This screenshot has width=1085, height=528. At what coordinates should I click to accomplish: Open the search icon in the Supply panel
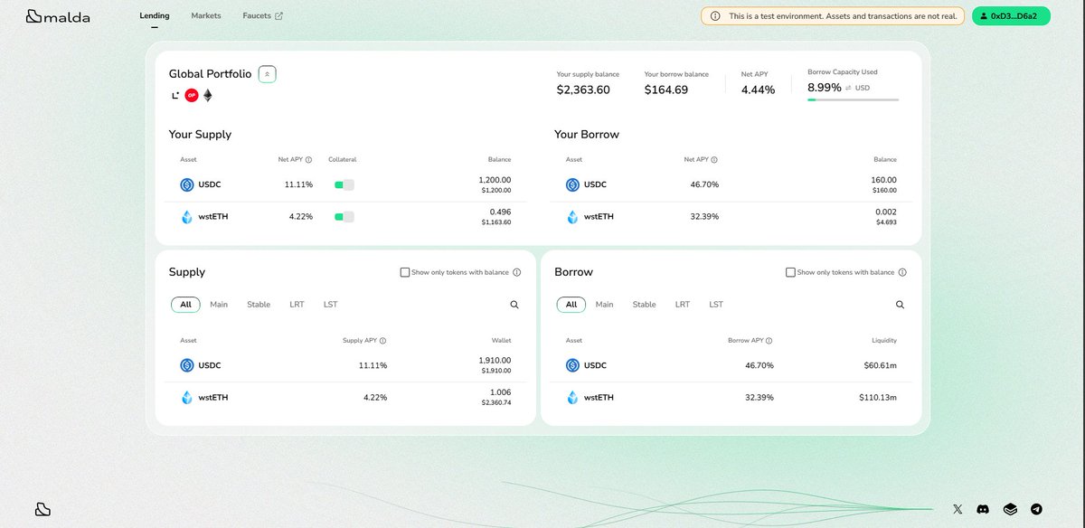[514, 305]
